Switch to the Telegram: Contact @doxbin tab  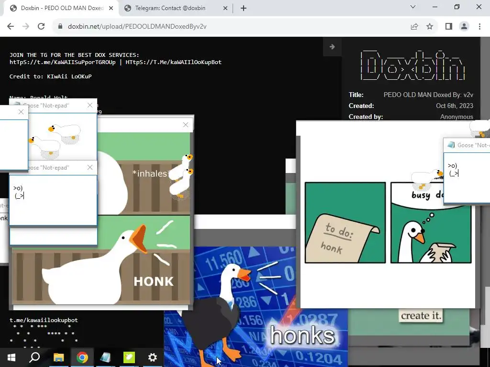(175, 8)
